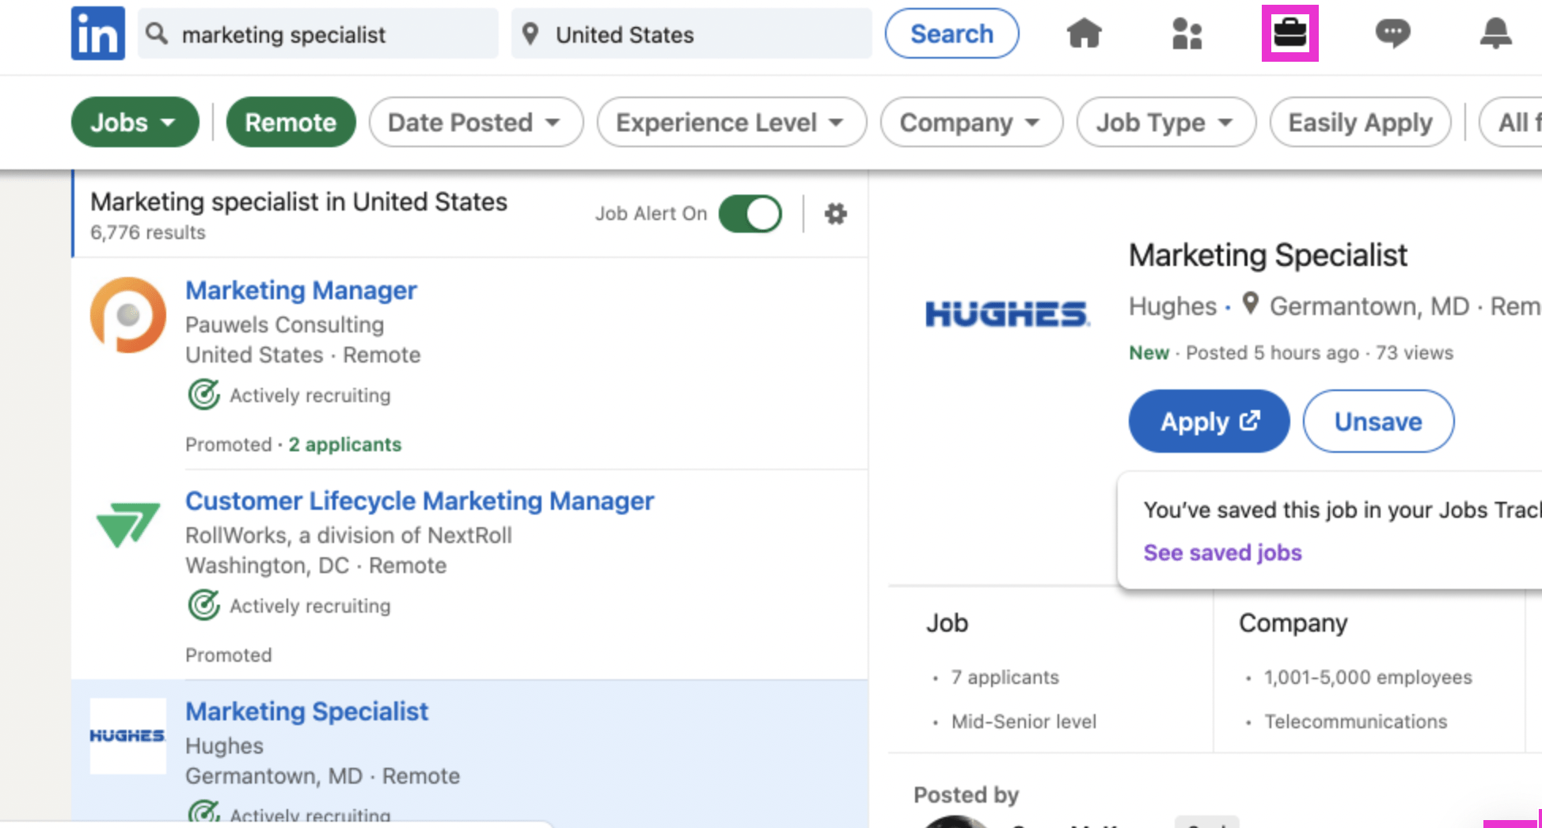Go to the Home feed icon
The width and height of the screenshot is (1542, 828).
(x=1084, y=34)
